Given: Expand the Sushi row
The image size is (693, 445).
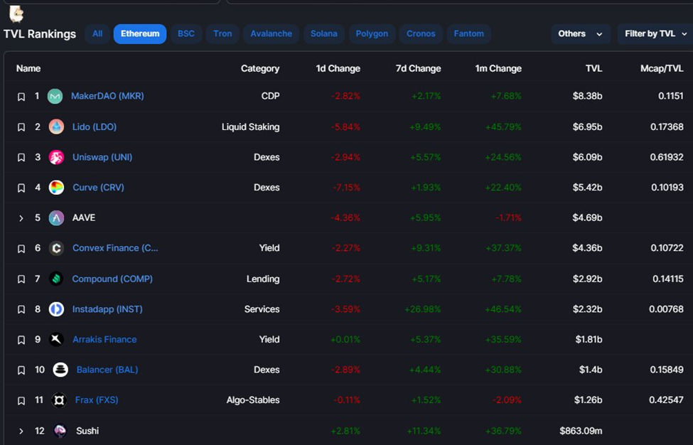Looking at the screenshot, I should tap(21, 431).
